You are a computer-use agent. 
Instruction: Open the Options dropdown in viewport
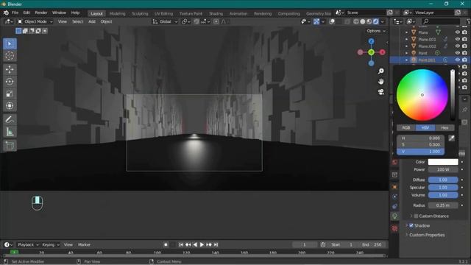[376, 31]
